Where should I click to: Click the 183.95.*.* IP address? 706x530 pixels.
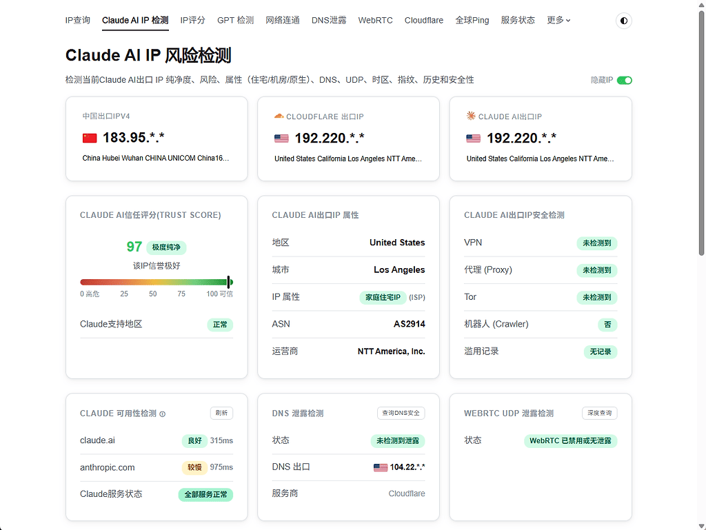point(133,138)
